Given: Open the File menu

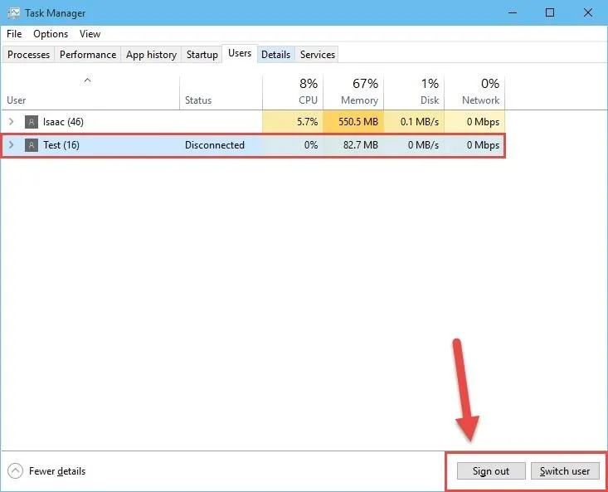Looking at the screenshot, I should [x=14, y=34].
